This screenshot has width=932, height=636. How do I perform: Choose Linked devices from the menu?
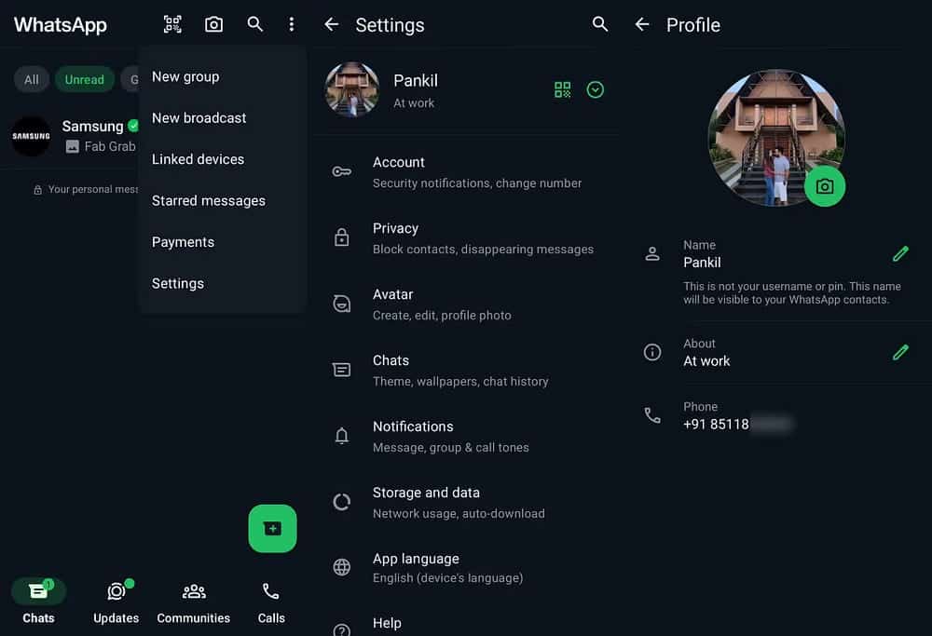(198, 159)
